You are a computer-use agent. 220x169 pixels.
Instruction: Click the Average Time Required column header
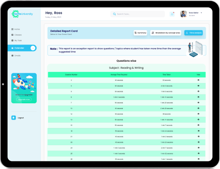[119, 75]
